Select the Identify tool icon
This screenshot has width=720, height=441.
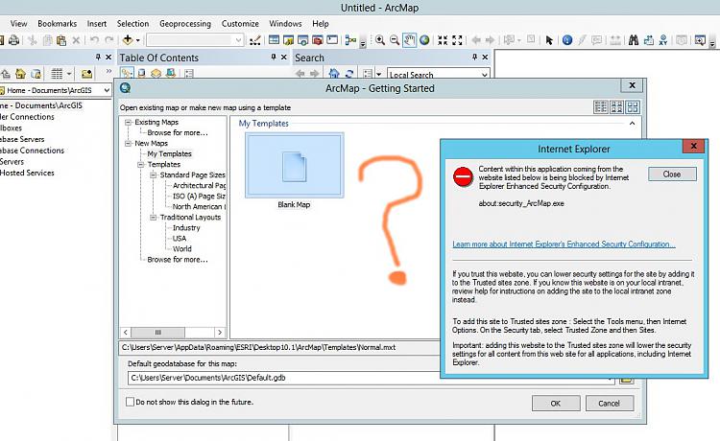coord(567,40)
